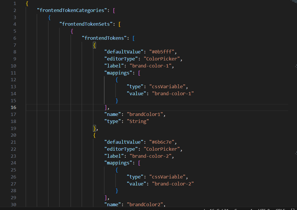This screenshot has height=210, width=297.
Task: Click line number 1 in the gutter
Action: 15,4
